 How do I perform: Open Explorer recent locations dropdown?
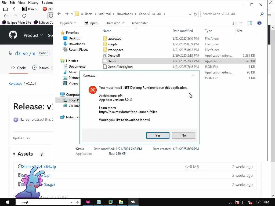click(72, 14)
